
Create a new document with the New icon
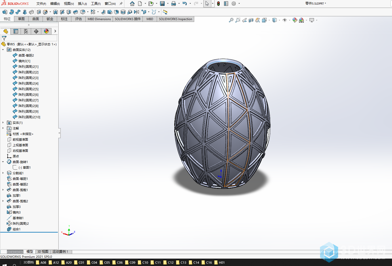point(140,4)
